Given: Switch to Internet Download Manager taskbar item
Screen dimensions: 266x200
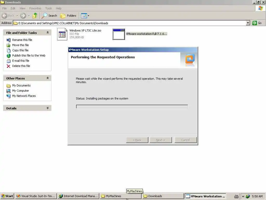Looking at the screenshot, I should tap(78, 196).
